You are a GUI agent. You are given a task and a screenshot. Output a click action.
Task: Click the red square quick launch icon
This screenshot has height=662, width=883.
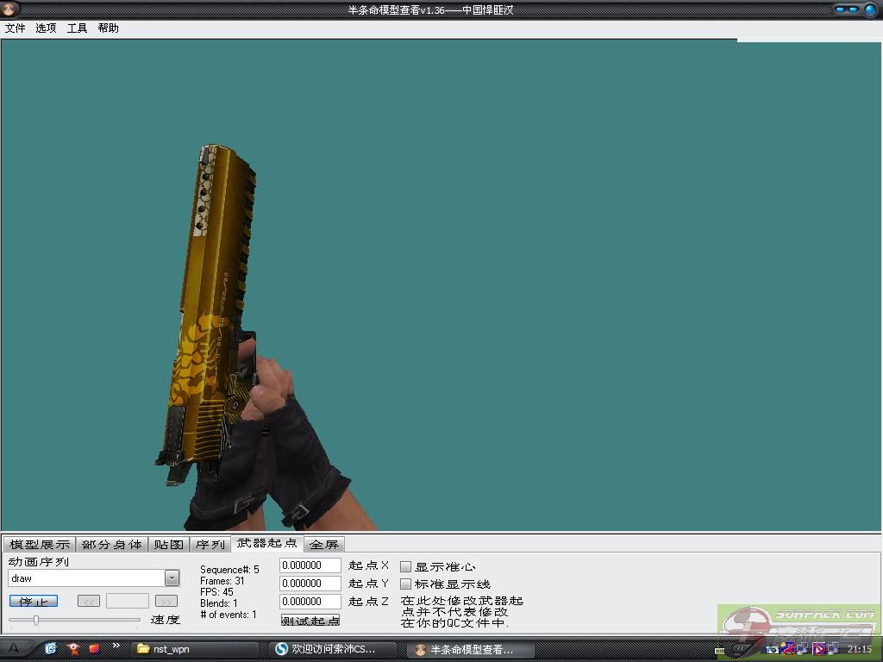point(94,648)
